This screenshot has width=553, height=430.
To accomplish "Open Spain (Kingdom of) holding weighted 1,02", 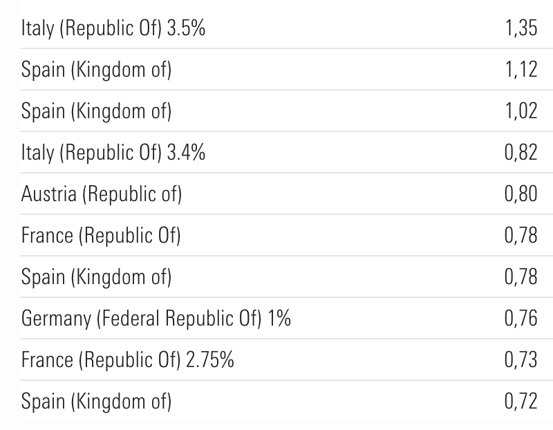I will [96, 111].
